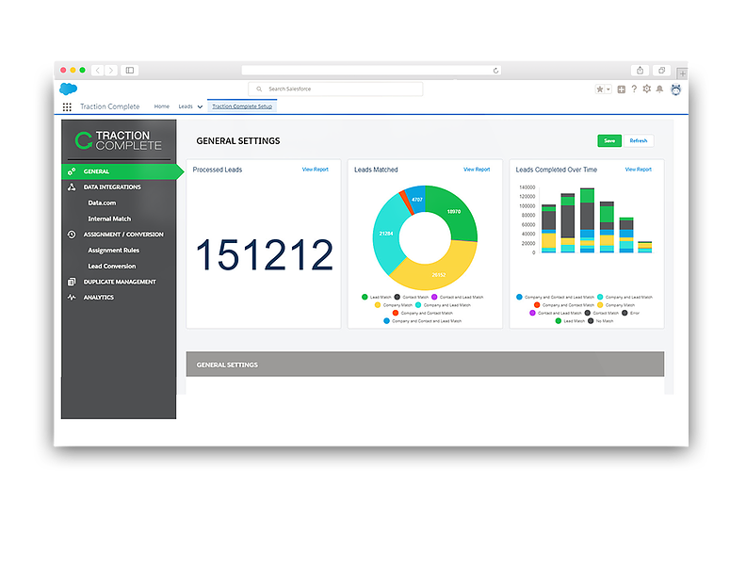The width and height of the screenshot is (746, 568).
Task: Open the favorites list dropdown arrow
Action: [x=608, y=89]
